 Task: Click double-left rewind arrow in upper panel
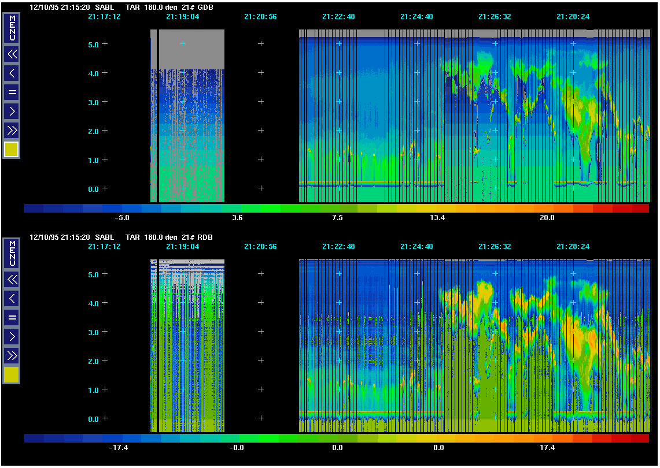click(x=12, y=54)
